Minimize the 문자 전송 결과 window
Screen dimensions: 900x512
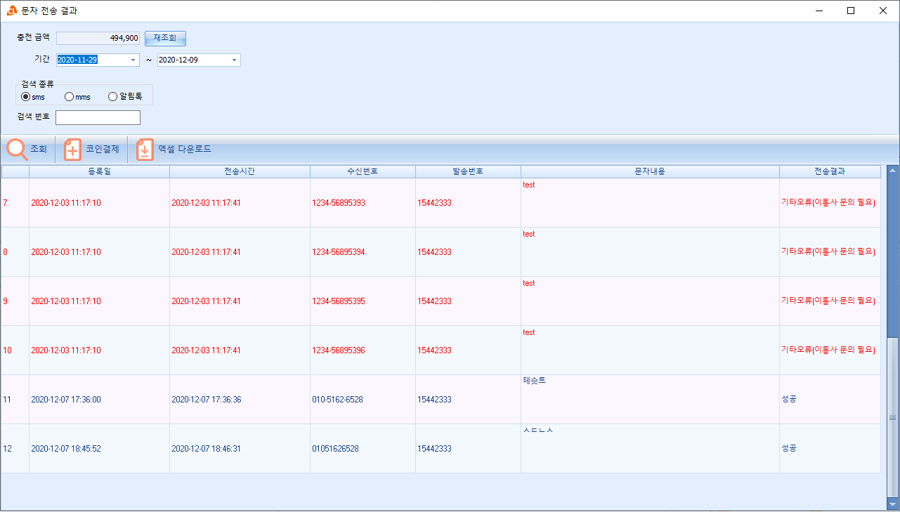[819, 11]
